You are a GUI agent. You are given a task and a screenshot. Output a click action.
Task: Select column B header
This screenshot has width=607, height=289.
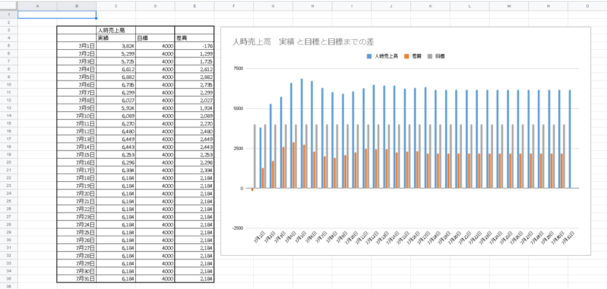pos(76,6)
